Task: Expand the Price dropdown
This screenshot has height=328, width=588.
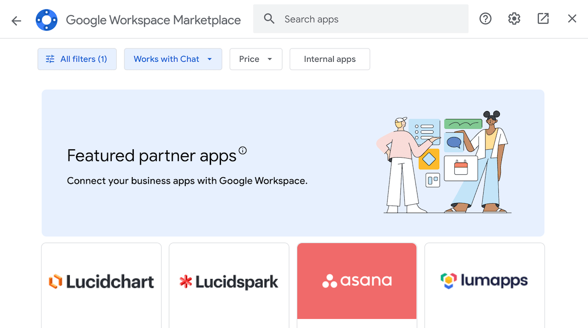Action: 256,59
